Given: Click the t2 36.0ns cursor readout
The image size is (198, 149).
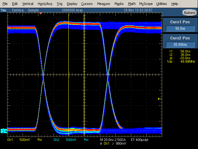Looking at the screenshot, I should [180, 55].
